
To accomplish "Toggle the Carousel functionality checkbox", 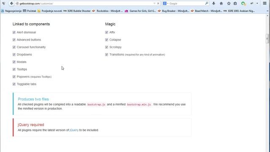I will [x=14, y=47].
